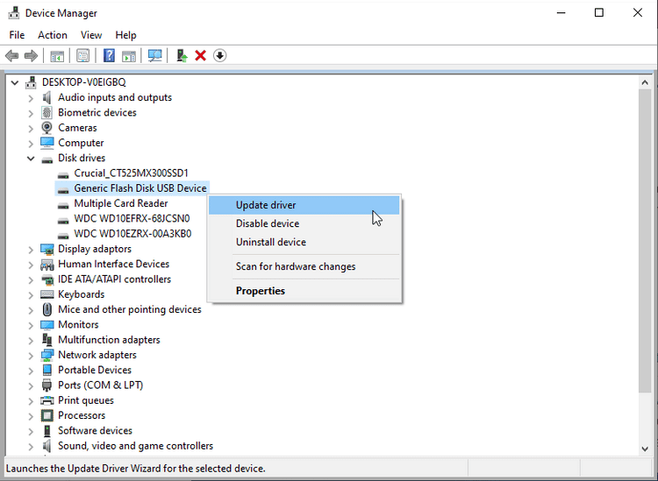
Task: Choose Uninstall device from context menu
Action: coord(304,242)
